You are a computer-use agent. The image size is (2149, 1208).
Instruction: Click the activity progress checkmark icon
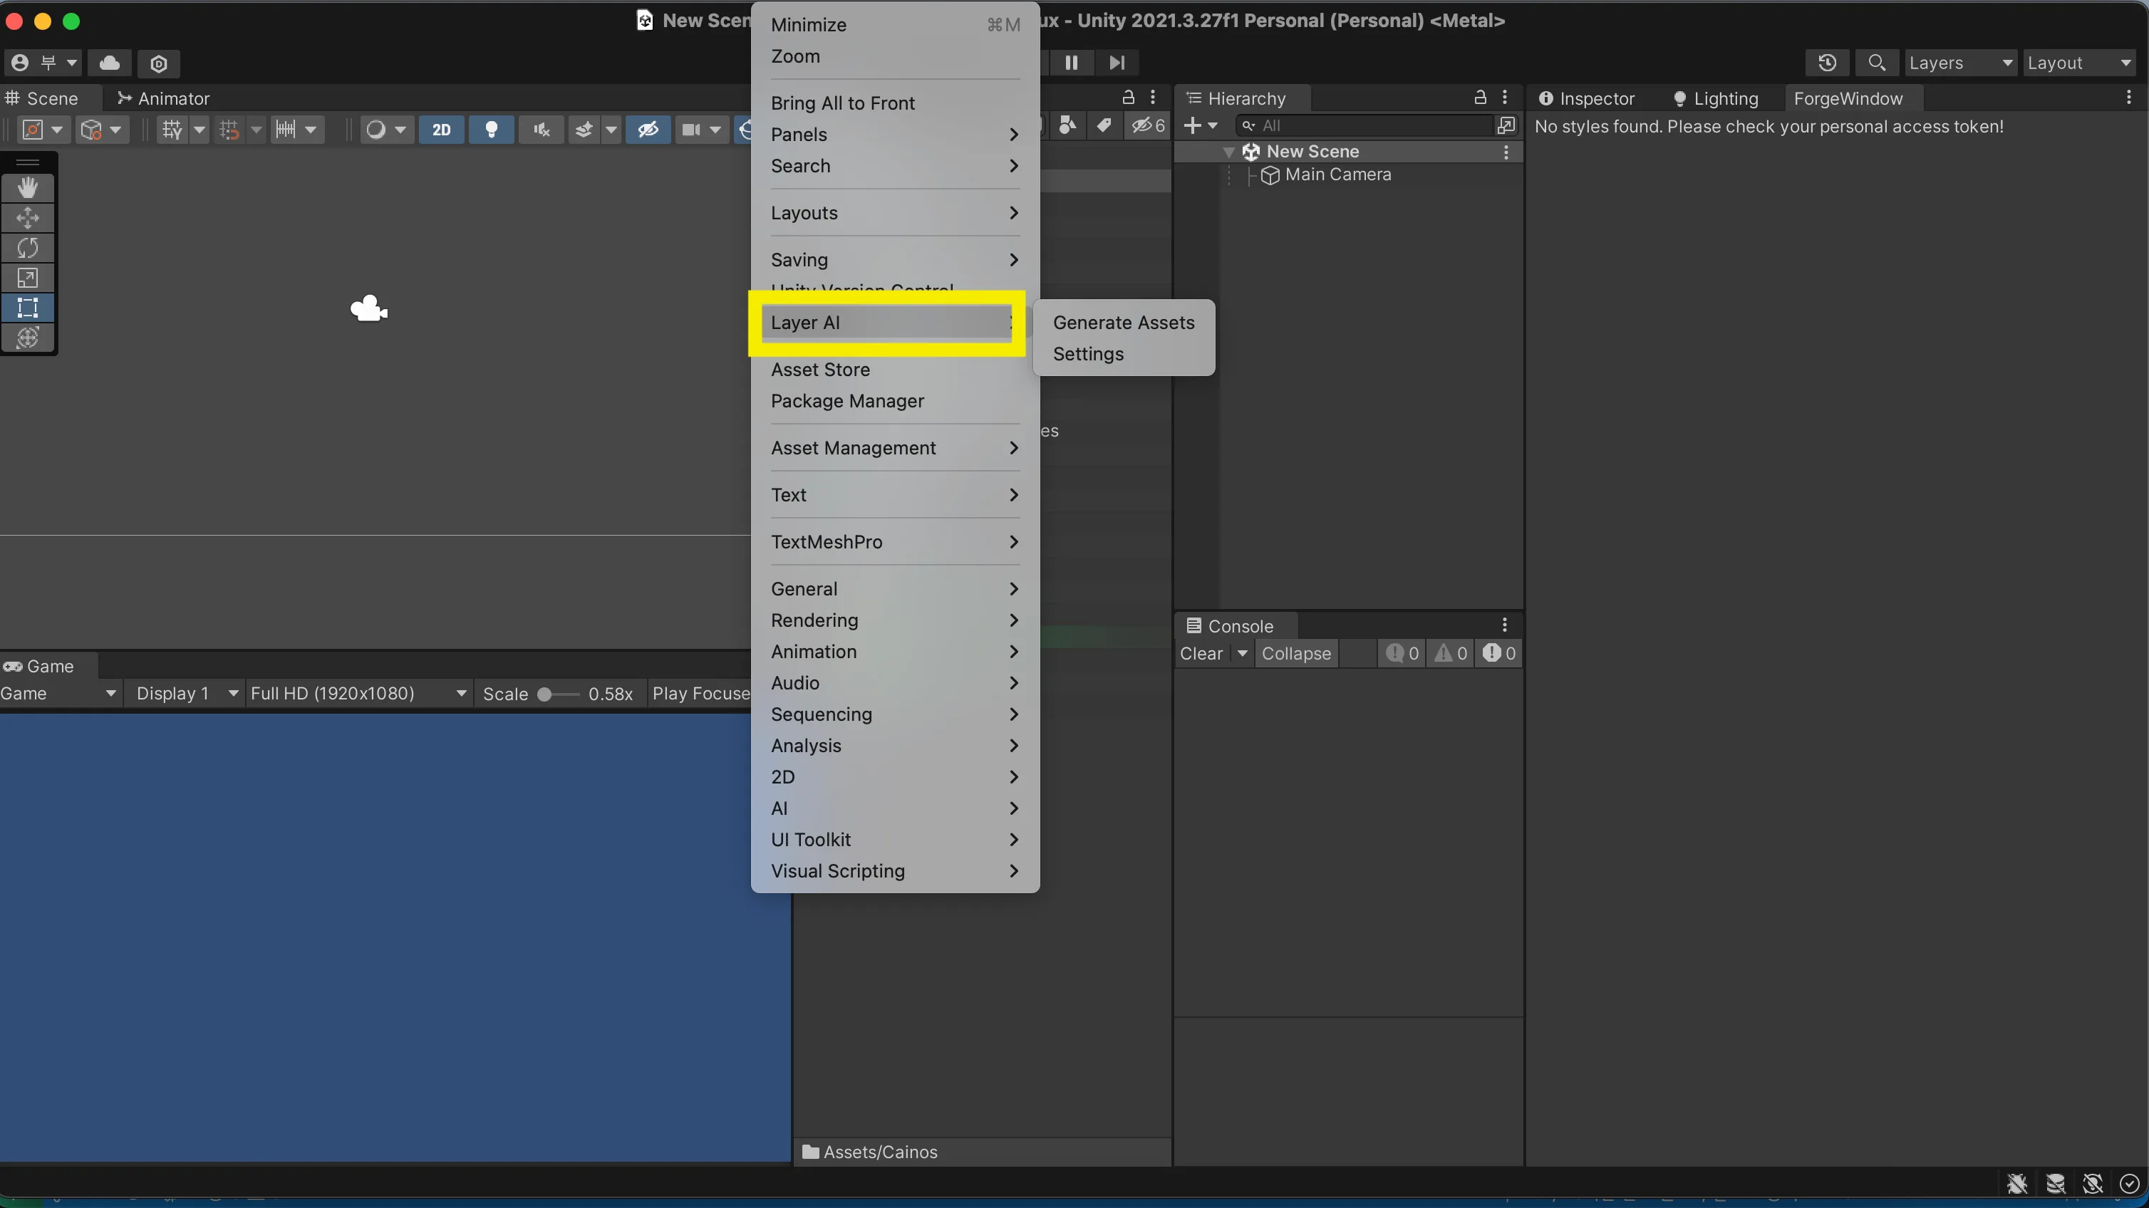pyautogui.click(x=2129, y=1183)
